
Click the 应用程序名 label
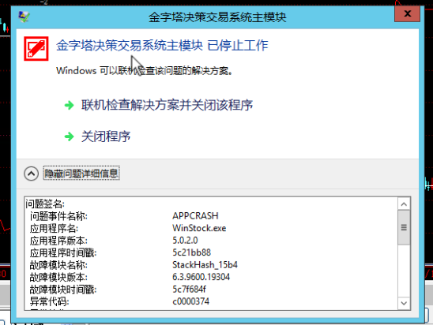tap(54, 228)
